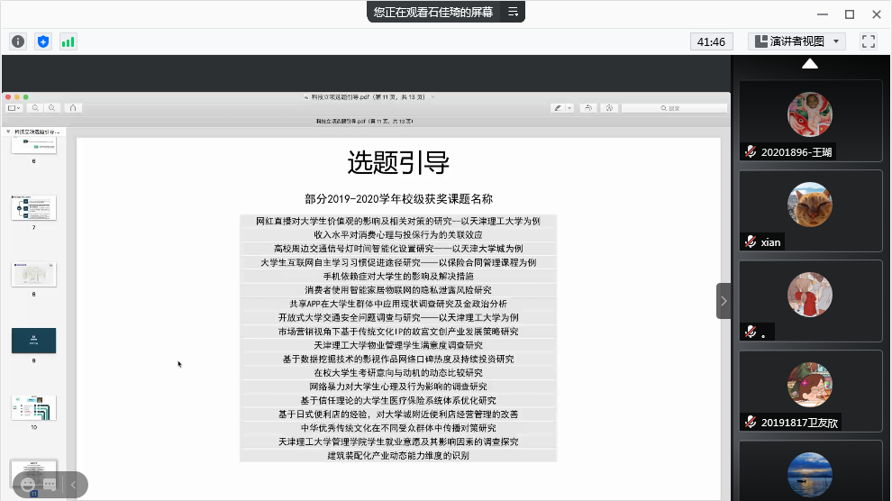Enter full screen mode via corner icon
This screenshot has height=501, width=892.
[x=869, y=41]
